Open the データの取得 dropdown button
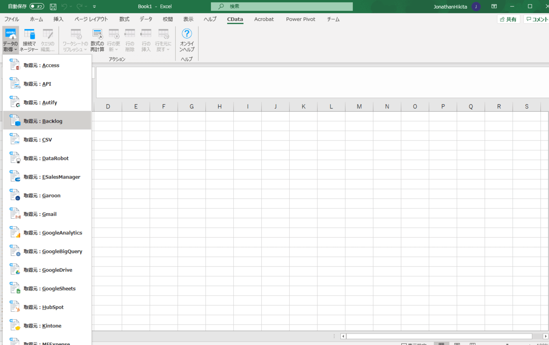Viewport: 549px width, 345px height. click(10, 40)
